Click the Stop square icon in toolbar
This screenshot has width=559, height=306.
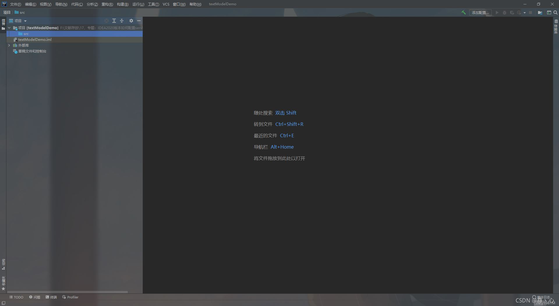click(530, 13)
